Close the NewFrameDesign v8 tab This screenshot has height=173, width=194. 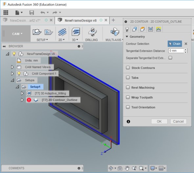pyautogui.click(x=106, y=20)
